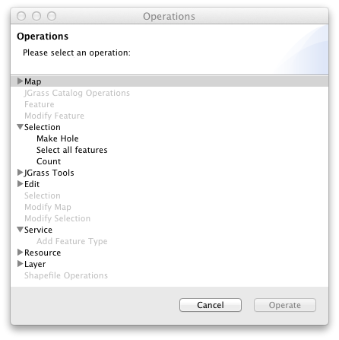Screen dimensions: 339x340
Task: Click the Cancel button
Action: click(x=211, y=305)
